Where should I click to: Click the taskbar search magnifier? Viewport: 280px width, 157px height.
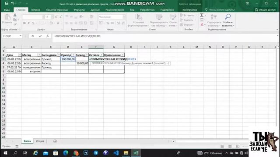pos(15,153)
